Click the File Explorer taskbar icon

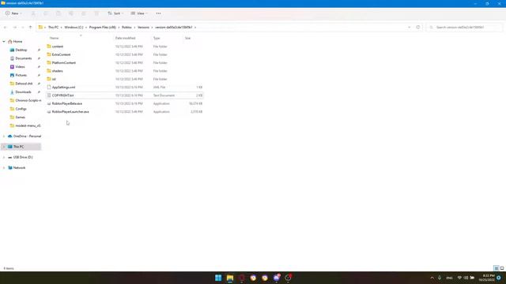(230, 278)
